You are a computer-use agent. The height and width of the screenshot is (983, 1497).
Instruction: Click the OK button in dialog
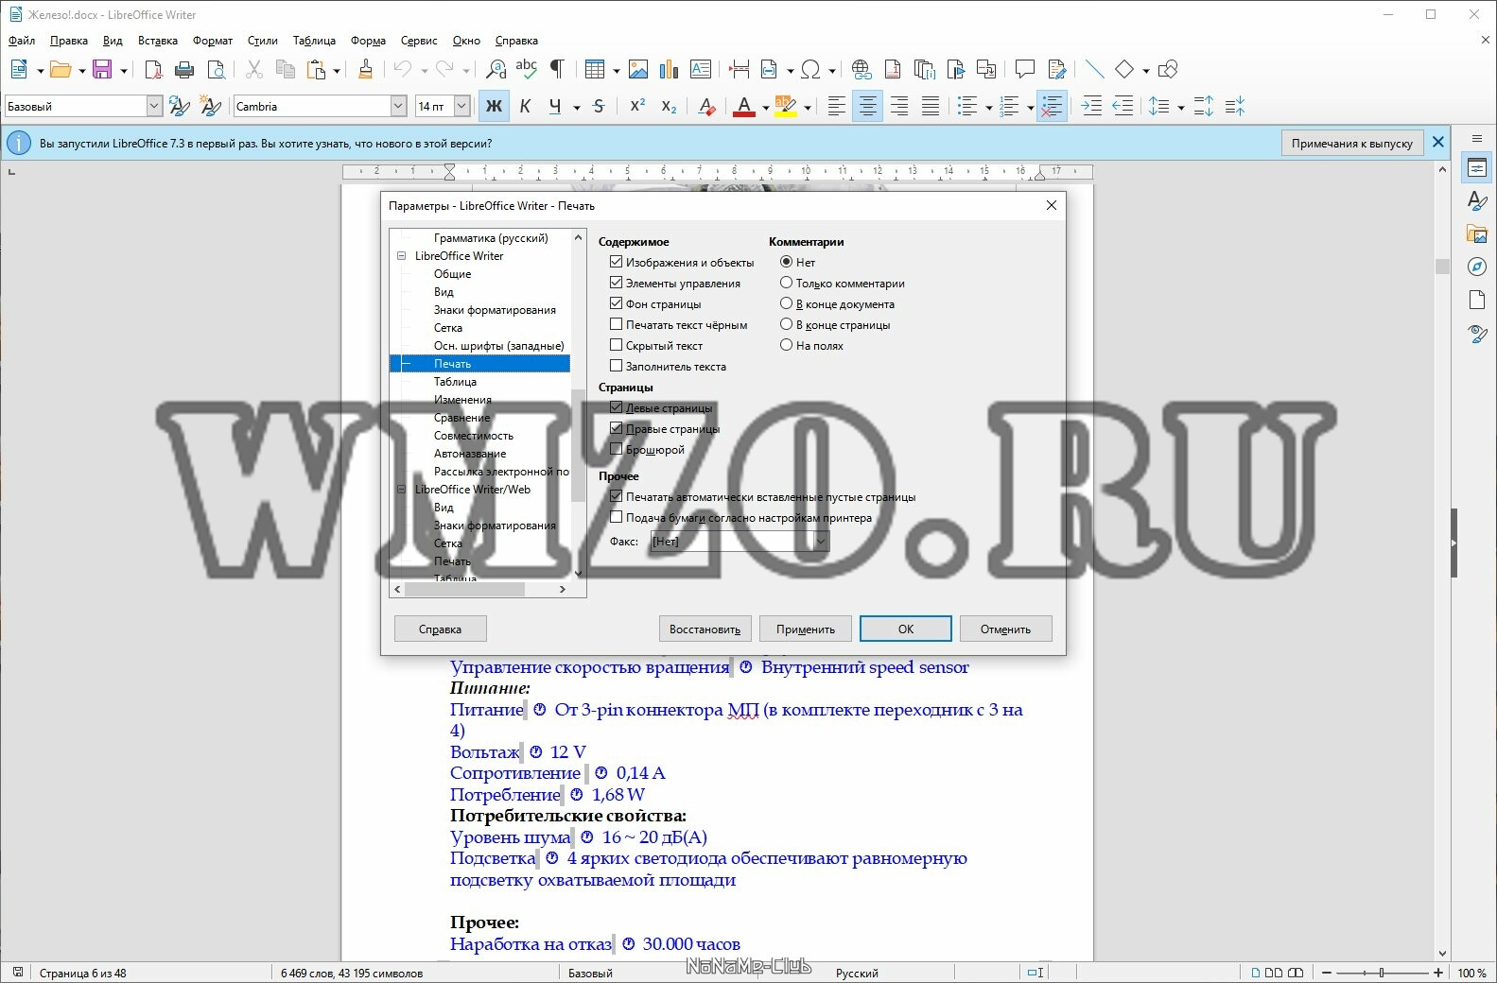click(x=906, y=629)
